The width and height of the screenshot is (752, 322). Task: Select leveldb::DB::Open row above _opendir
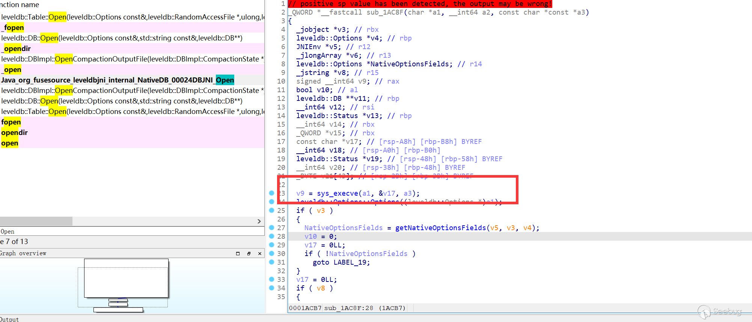(x=132, y=38)
